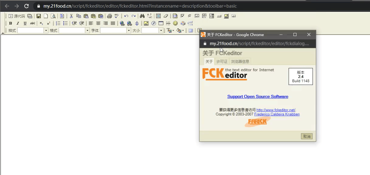Viewport: 370px width, 175px height.
Task: Insert a smiley emoticon
Action: (176, 23)
